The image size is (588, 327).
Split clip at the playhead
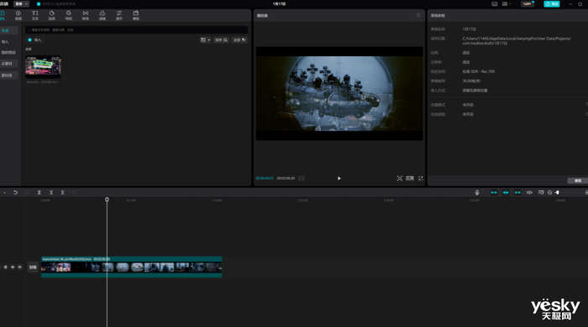pos(39,193)
